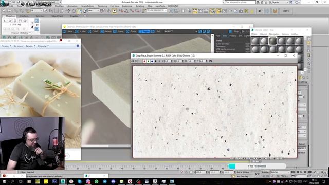Toggle alpha channel display in Crop/Place window
329x185 pixels.
(x=156, y=61)
